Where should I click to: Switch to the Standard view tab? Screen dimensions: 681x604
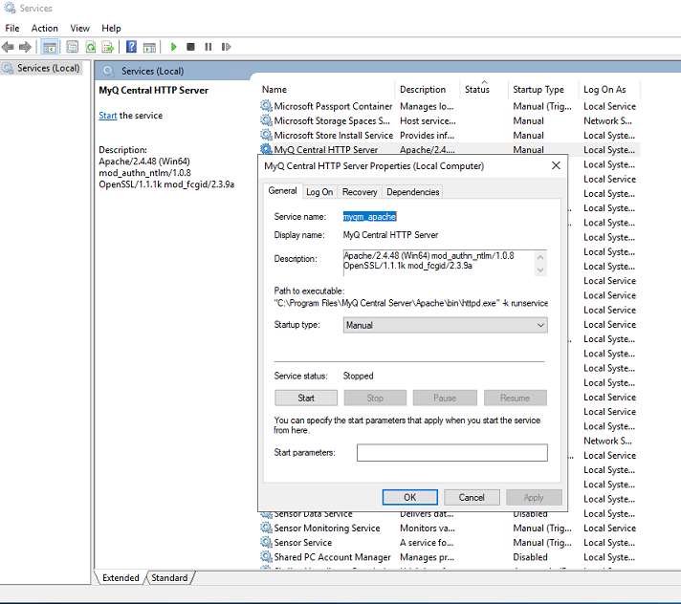tap(169, 577)
